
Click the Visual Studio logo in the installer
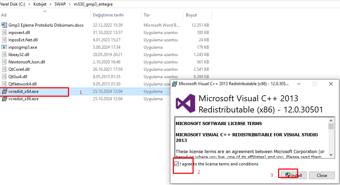(x=185, y=103)
